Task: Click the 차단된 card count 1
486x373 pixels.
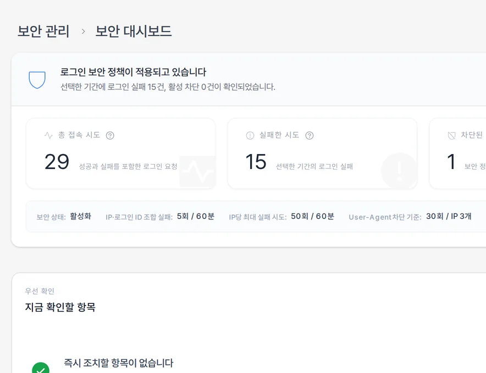Action: pyautogui.click(x=451, y=162)
